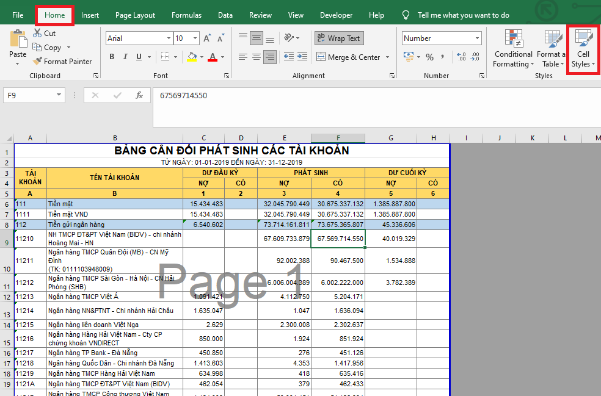The image size is (601, 396).
Task: Toggle Italic formatting
Action: [x=125, y=57]
